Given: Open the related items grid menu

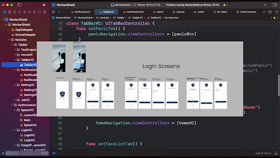Looking at the screenshot, I should (x=53, y=12).
